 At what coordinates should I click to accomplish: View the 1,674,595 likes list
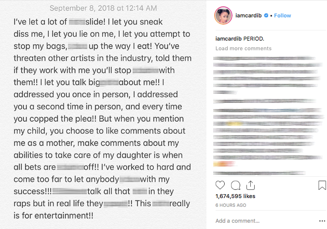235,197
